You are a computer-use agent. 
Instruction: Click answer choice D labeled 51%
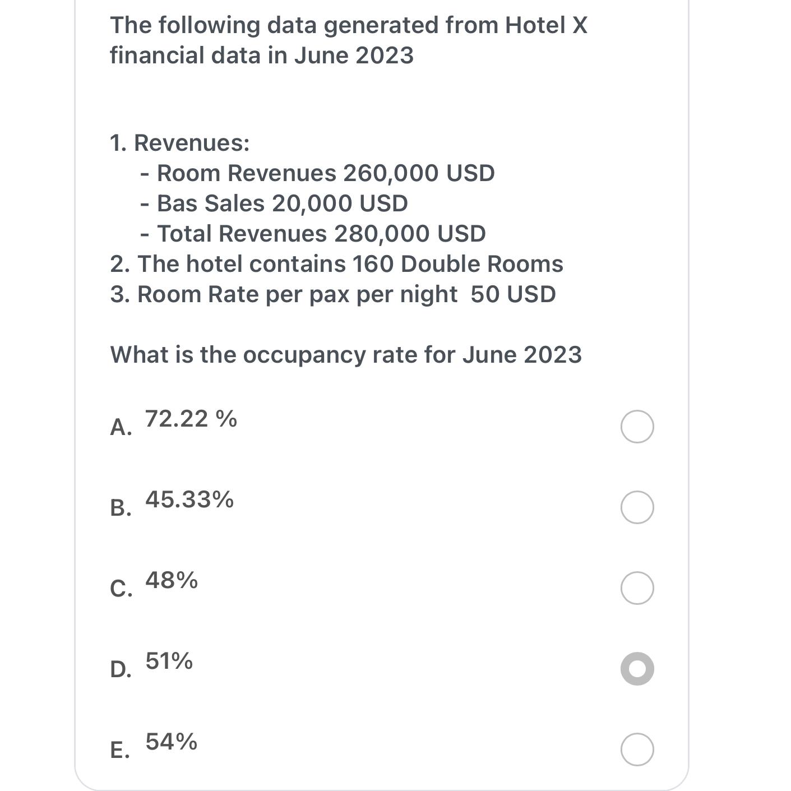pyautogui.click(x=168, y=662)
